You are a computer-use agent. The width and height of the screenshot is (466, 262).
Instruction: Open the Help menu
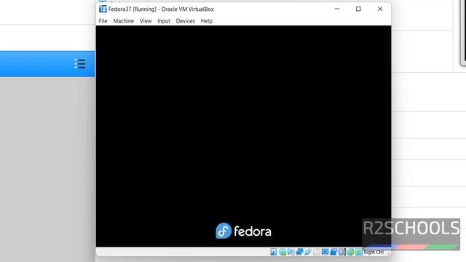tap(207, 21)
